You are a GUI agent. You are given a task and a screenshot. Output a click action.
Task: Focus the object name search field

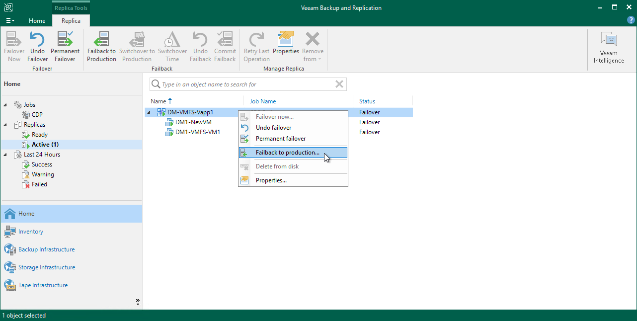tap(247, 84)
